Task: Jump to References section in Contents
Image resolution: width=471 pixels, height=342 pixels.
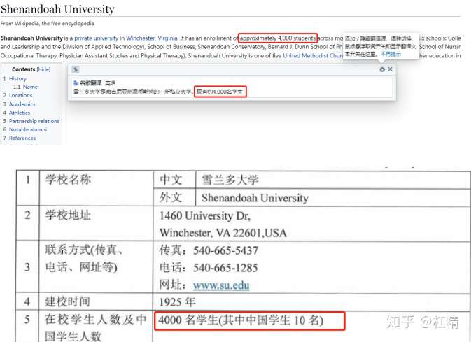Action: click(x=22, y=138)
